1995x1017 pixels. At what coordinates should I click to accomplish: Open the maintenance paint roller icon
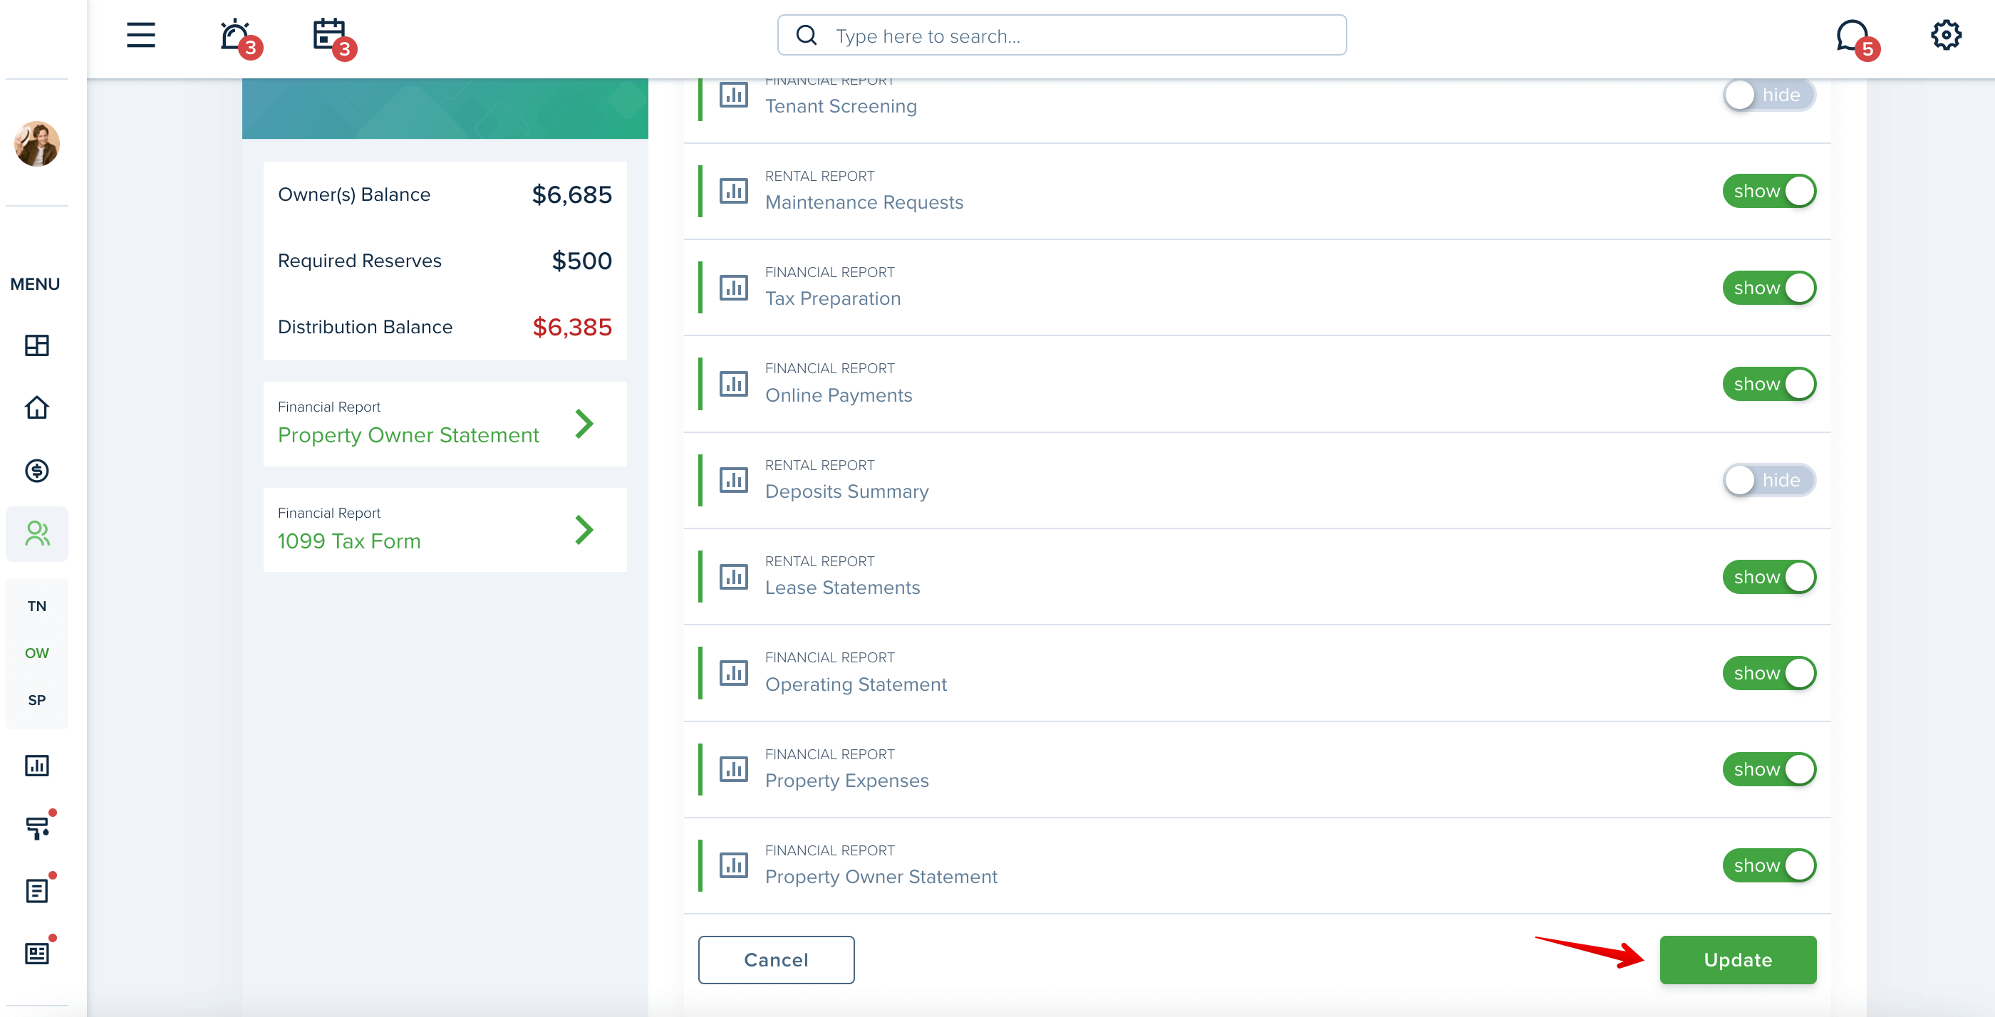tap(36, 828)
